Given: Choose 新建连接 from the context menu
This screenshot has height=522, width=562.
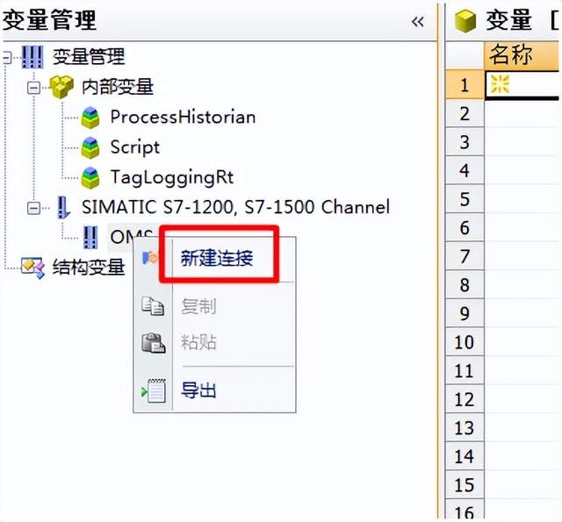Looking at the screenshot, I should [217, 258].
